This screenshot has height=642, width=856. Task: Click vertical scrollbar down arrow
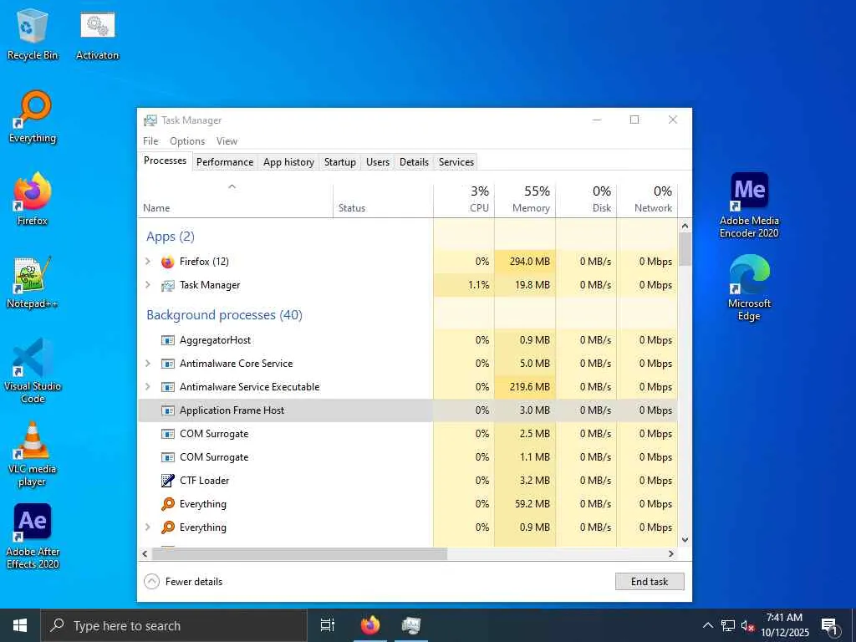tap(685, 540)
